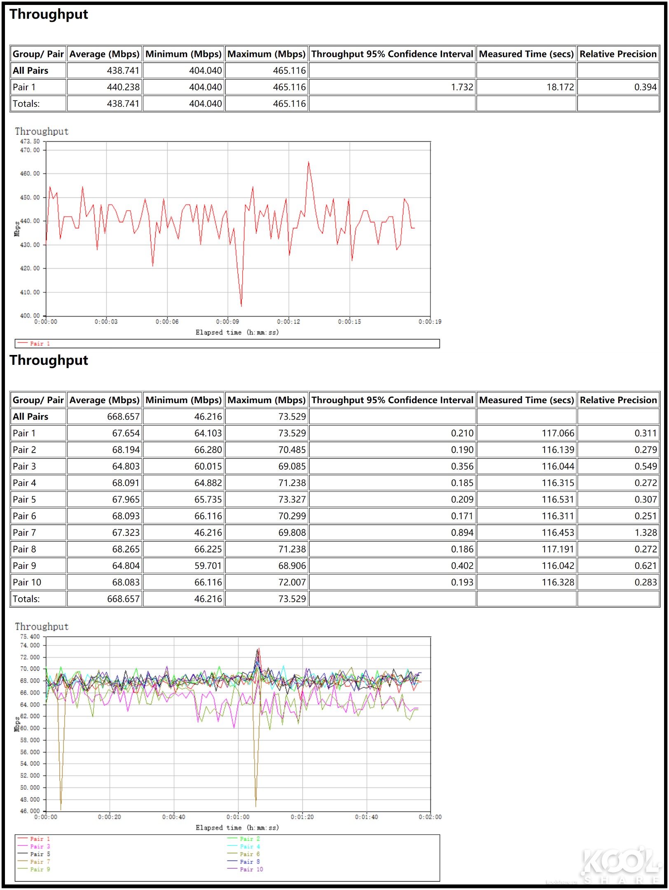Select the 410.00 y-axis label
The image size is (669, 890).
(30, 292)
